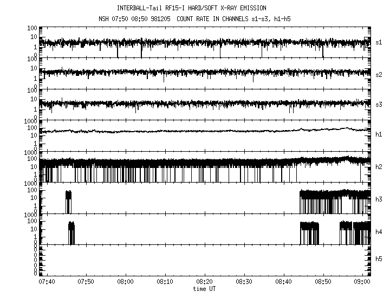Select the h5 channel label
390x298 pixels.
(x=379, y=260)
